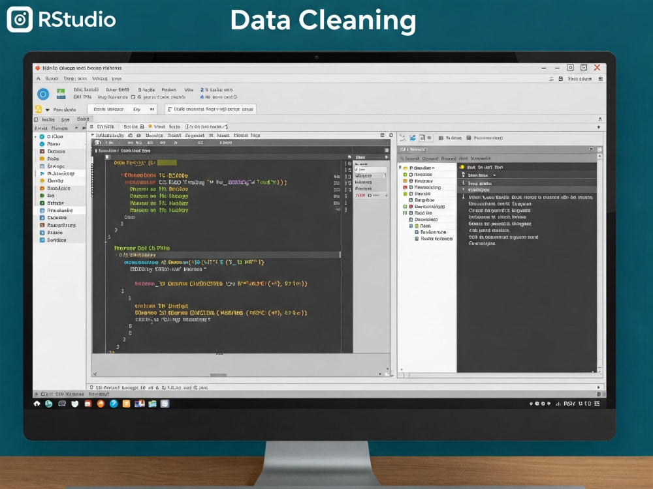This screenshot has height=489, width=653.
Task: Click the shield icon in the taskbar
Action: [75, 404]
